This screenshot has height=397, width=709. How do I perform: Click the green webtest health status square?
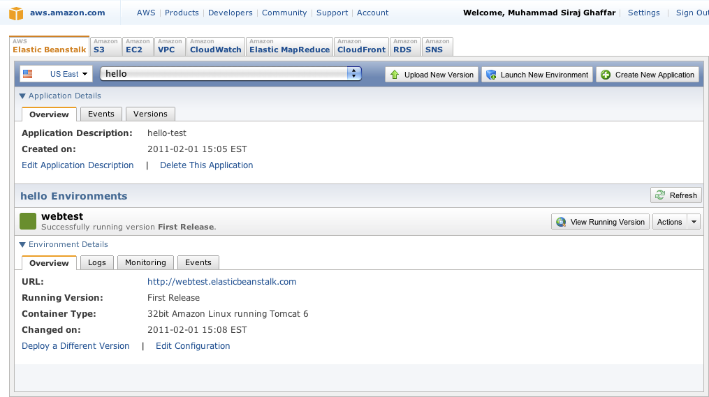[x=28, y=221]
